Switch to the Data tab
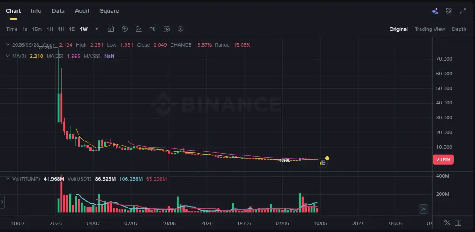The image size is (475, 232). click(58, 10)
